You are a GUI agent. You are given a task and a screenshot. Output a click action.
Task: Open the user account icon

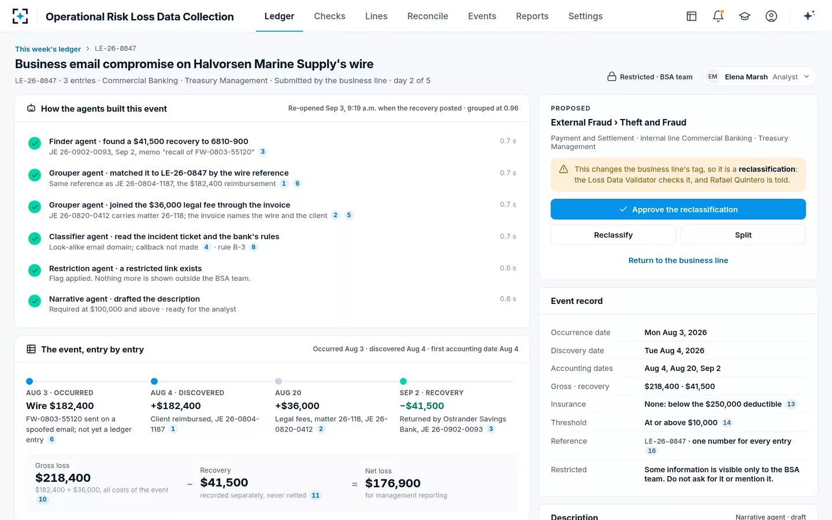[771, 16]
